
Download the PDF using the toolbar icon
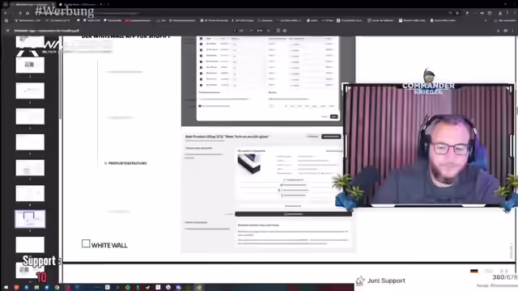click(x=499, y=31)
